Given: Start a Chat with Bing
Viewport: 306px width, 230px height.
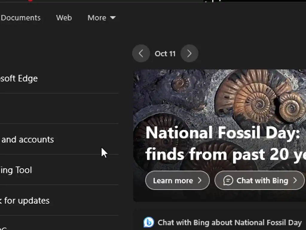Looking at the screenshot, I should pos(259,181).
